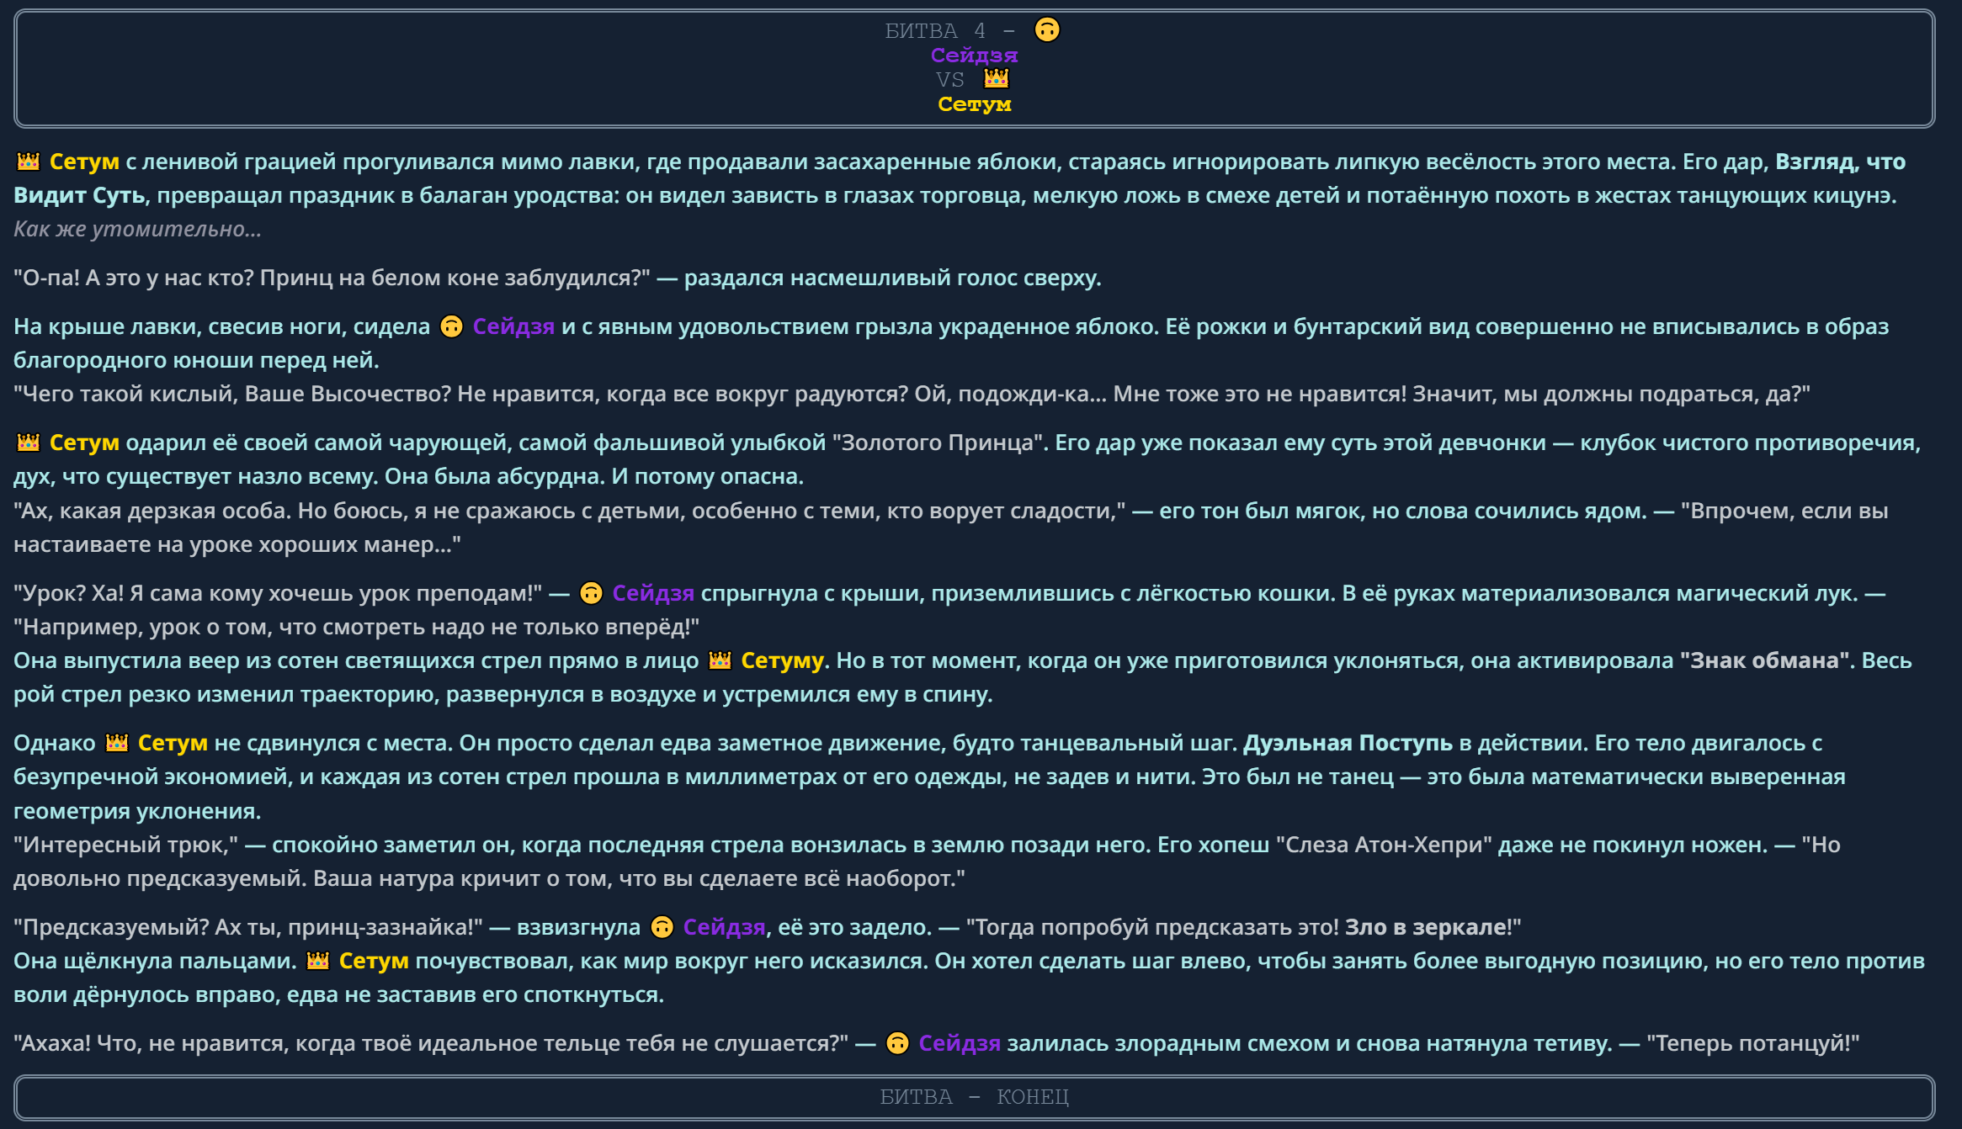Click bold skill name 'Зло в зеркале'
The width and height of the screenshot is (1962, 1129).
1426,927
